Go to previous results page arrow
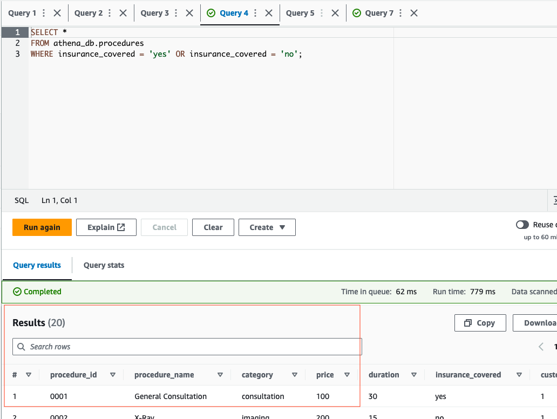Screen dimensions: 557x419 (x=541, y=347)
